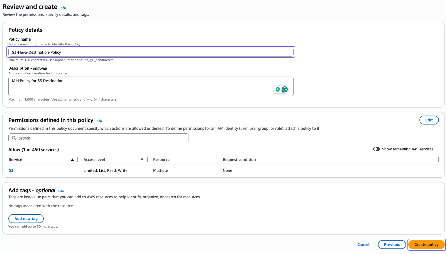The image size is (447, 254).
Task: Open the Grammarly suggestions lightbulb icon
Action: pos(277,89)
